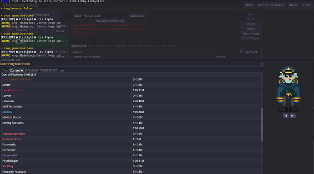
Task: Show the next character preview direction
Action: coord(292,116)
